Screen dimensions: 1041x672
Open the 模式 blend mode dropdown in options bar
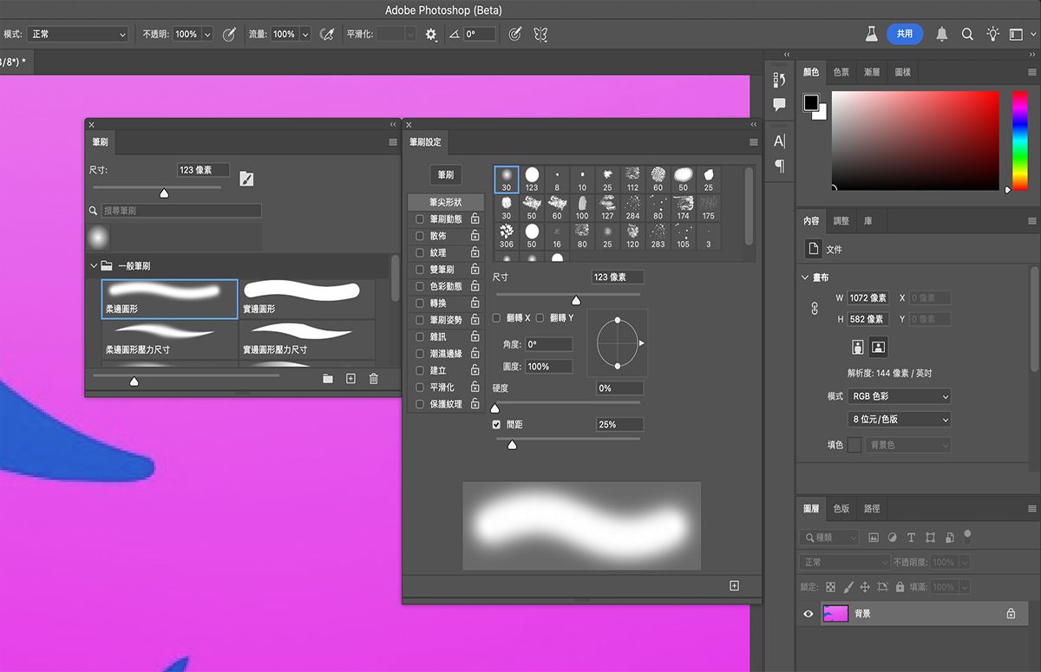point(77,35)
